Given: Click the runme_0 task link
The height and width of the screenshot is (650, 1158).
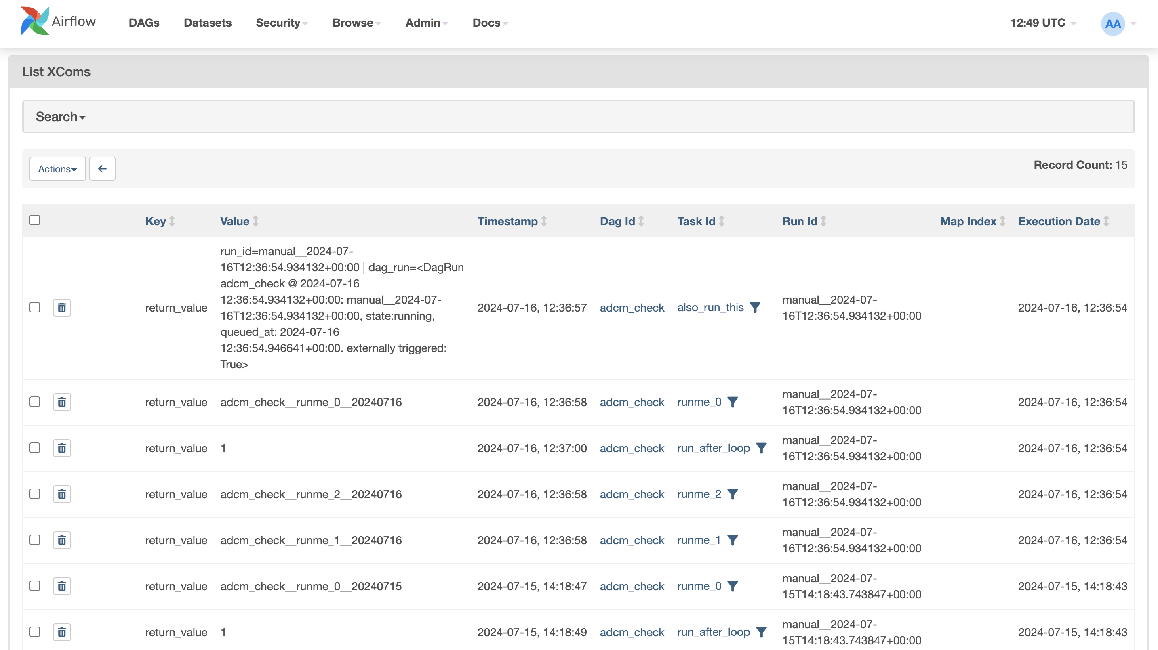Looking at the screenshot, I should tap(699, 402).
